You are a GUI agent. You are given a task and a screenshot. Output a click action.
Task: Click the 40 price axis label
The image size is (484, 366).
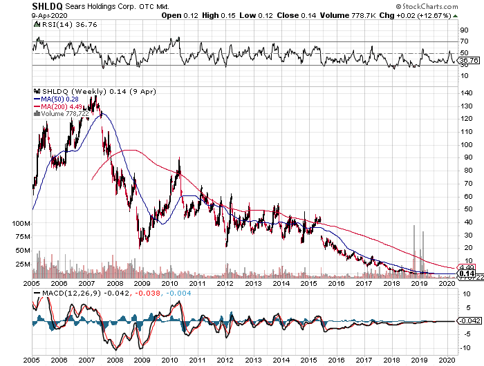point(468,222)
